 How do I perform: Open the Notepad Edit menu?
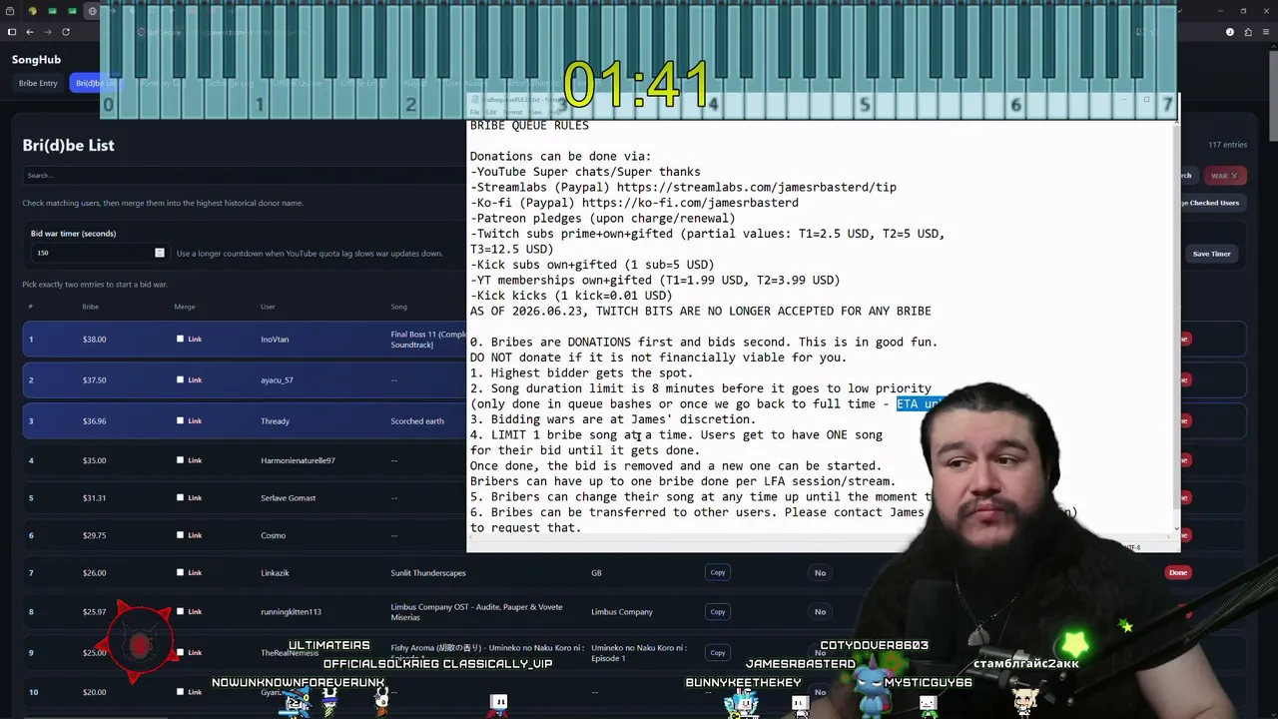(x=491, y=112)
